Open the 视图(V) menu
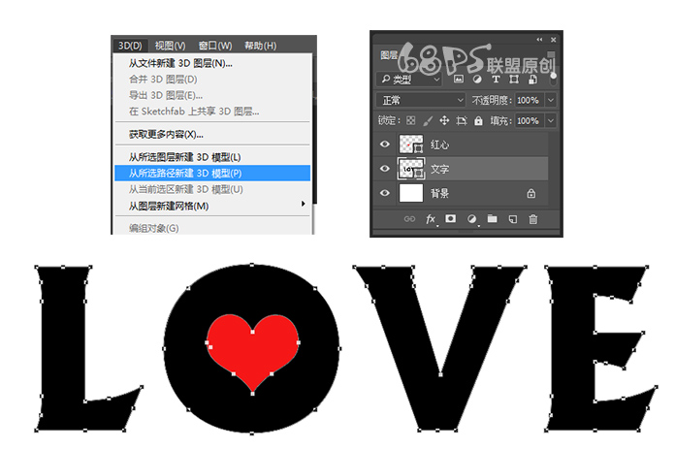 tap(170, 46)
